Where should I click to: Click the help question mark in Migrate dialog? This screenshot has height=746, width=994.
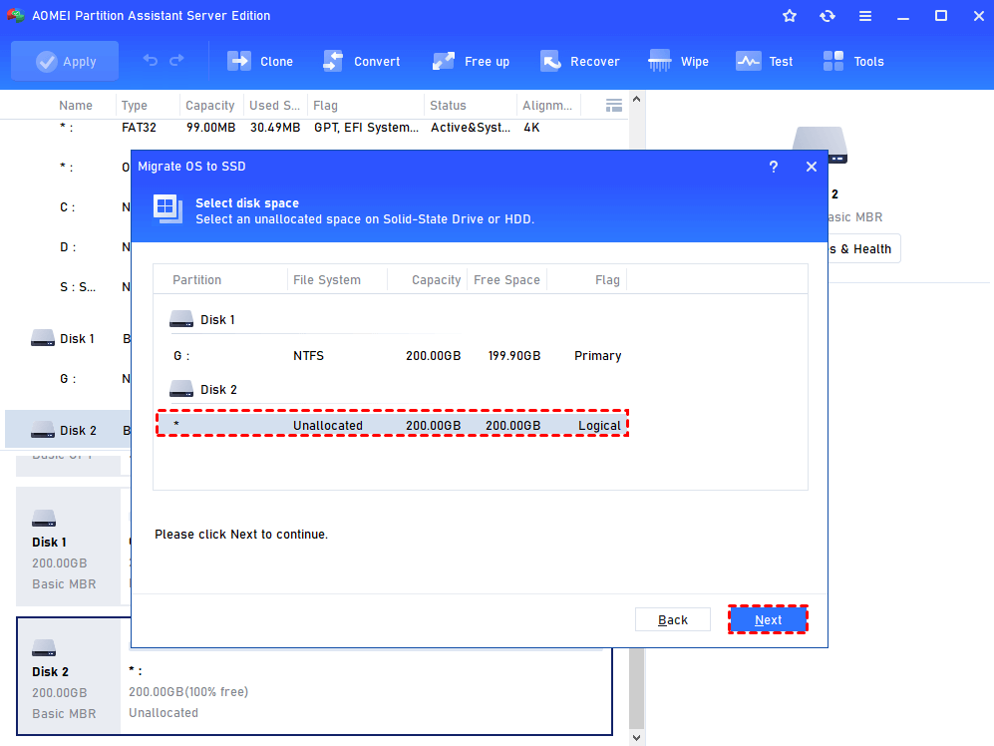774,167
